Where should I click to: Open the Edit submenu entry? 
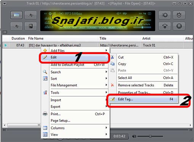click(75, 57)
